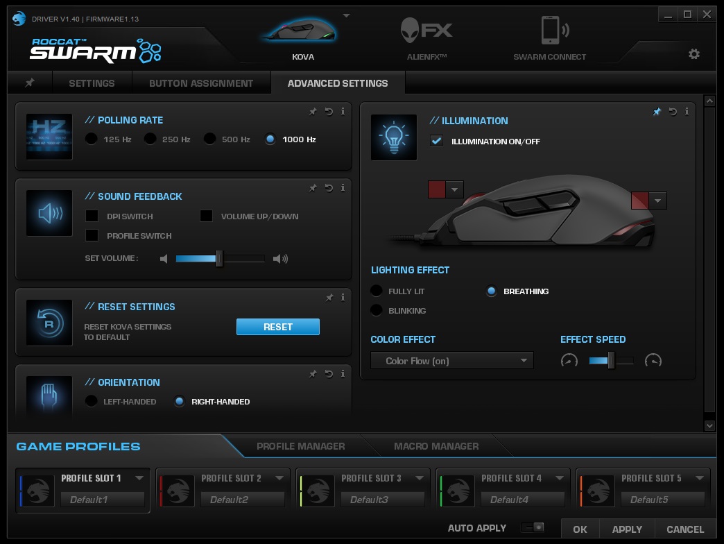The image size is (724, 544).
Task: Open Reset Settings info icon
Action: (343, 298)
